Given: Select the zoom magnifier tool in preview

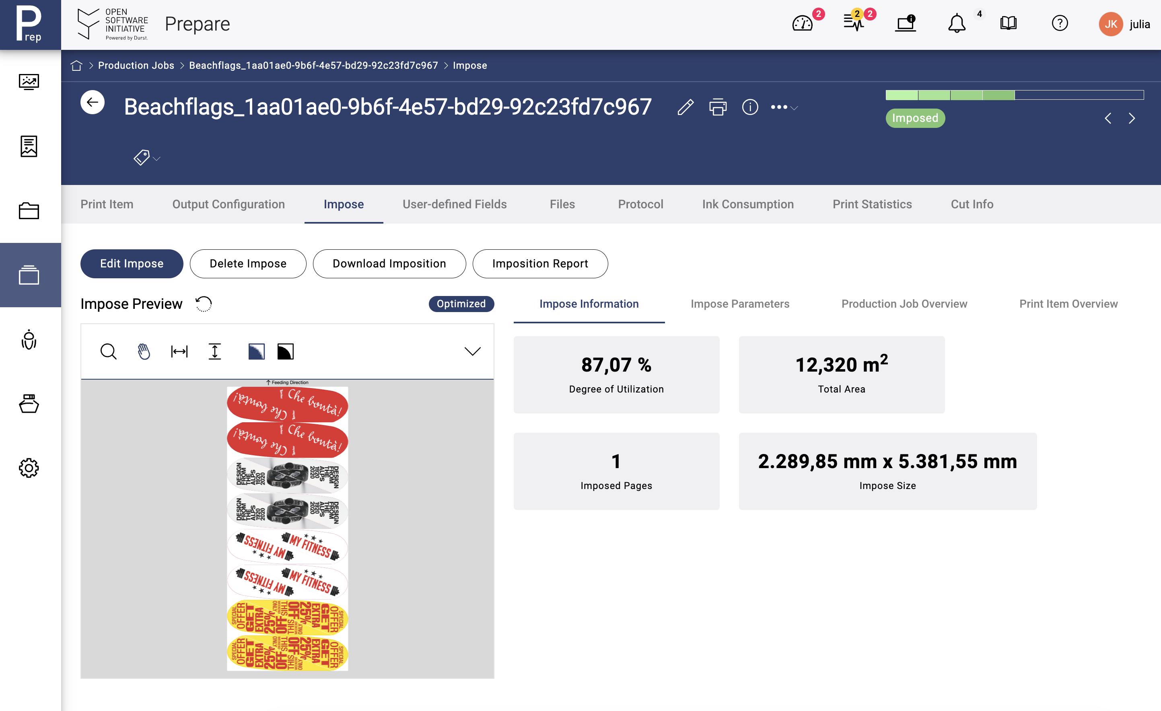Looking at the screenshot, I should (x=108, y=351).
